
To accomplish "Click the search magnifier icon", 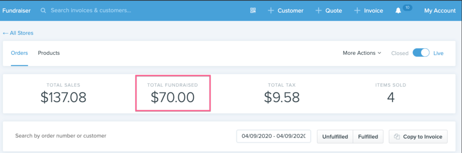I will pyautogui.click(x=43, y=11).
